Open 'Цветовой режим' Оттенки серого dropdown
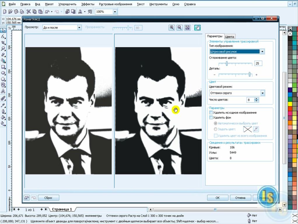 (x=262, y=93)
